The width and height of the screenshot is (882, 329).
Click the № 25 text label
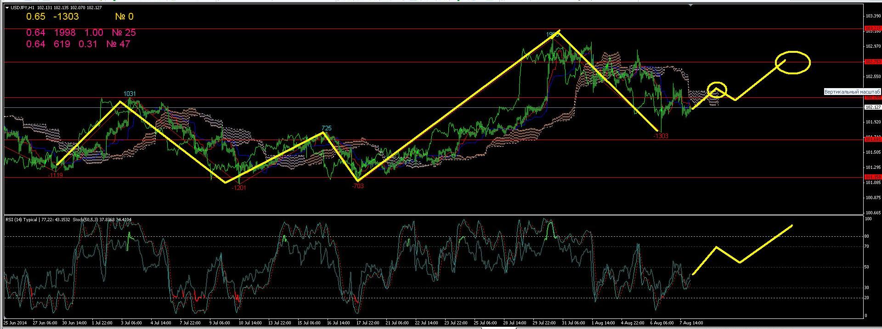(x=124, y=33)
